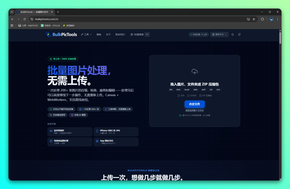
Task: Open the Extensions puzzle icon
Action: click(262, 19)
